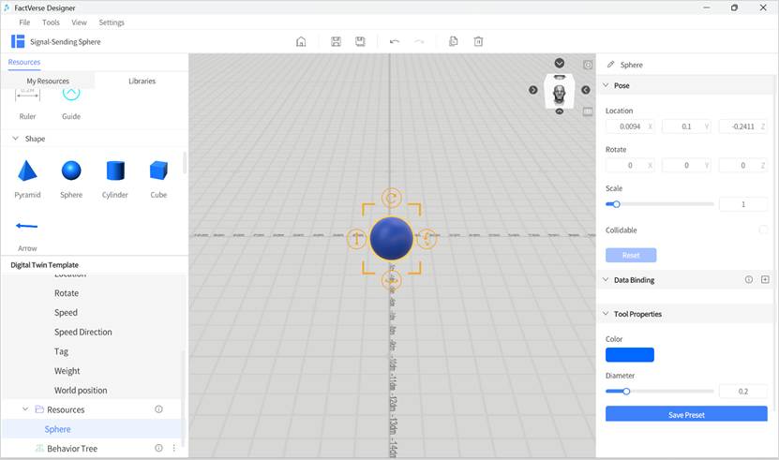The height and width of the screenshot is (460, 779).
Task: Select the Tag property
Action: pos(61,351)
